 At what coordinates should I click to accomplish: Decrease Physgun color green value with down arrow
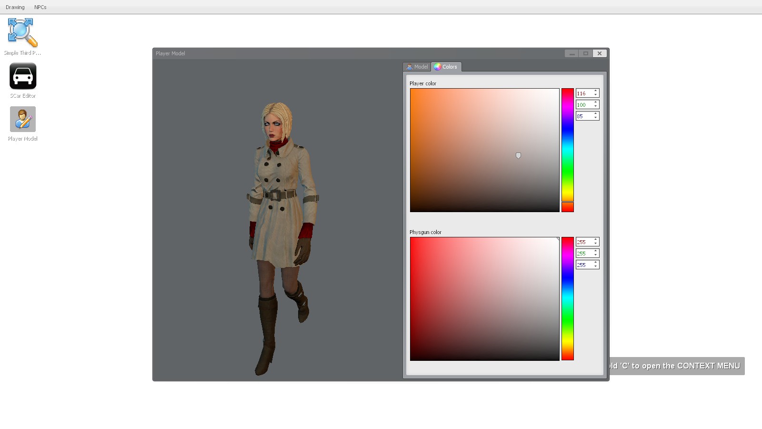coord(595,255)
